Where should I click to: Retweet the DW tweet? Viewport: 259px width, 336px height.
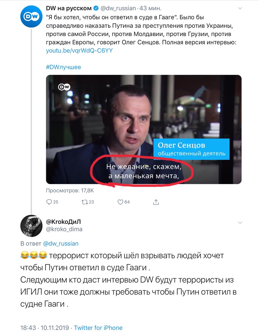click(x=84, y=202)
